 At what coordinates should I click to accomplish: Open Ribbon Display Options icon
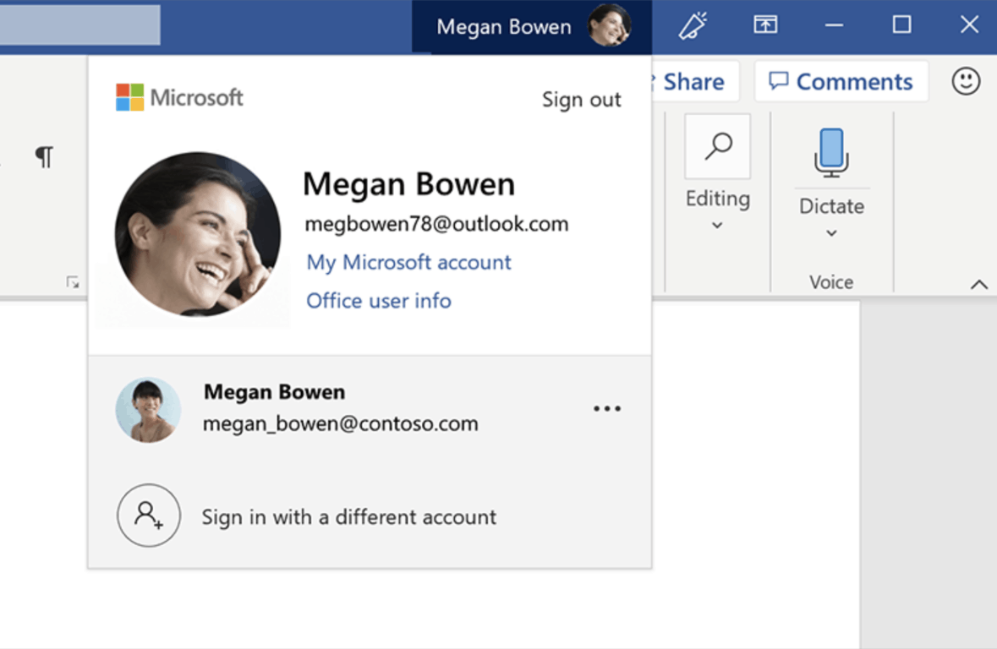click(x=765, y=25)
